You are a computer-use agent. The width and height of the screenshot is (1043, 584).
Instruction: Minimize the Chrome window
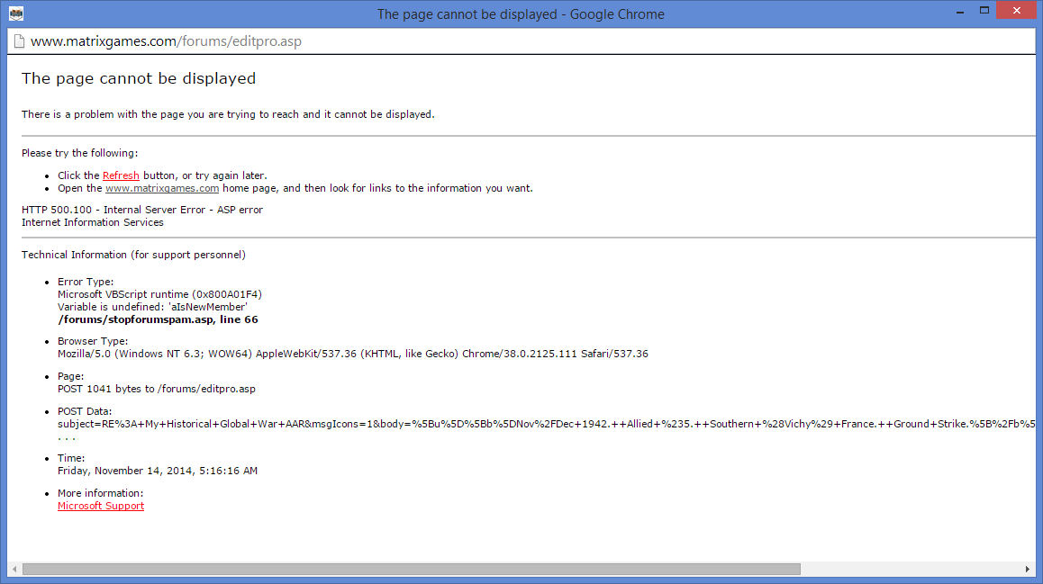pos(960,12)
